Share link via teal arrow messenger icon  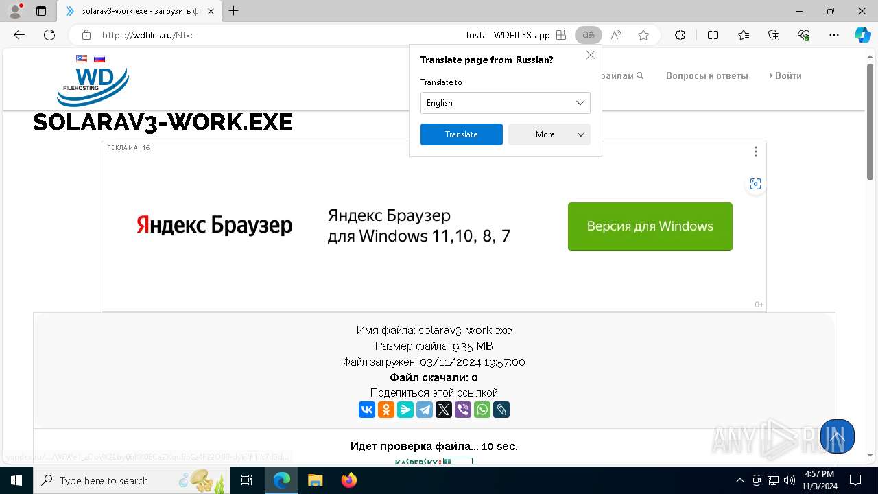[405, 410]
